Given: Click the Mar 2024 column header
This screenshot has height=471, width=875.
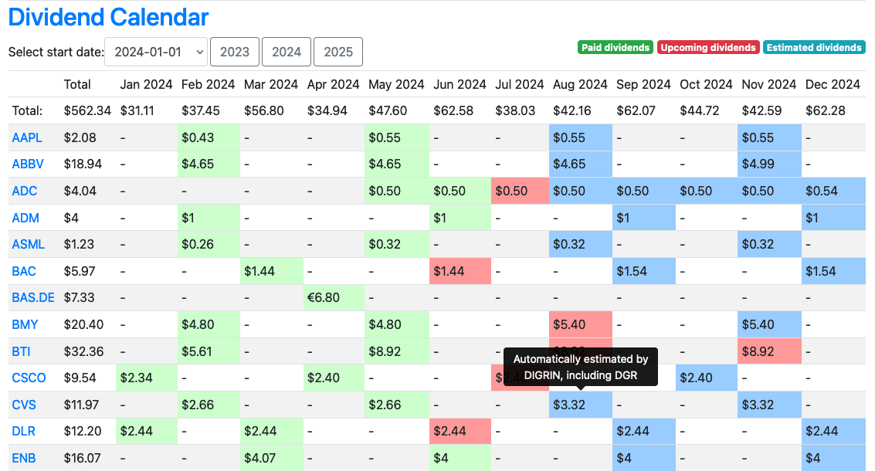Looking at the screenshot, I should tap(270, 84).
